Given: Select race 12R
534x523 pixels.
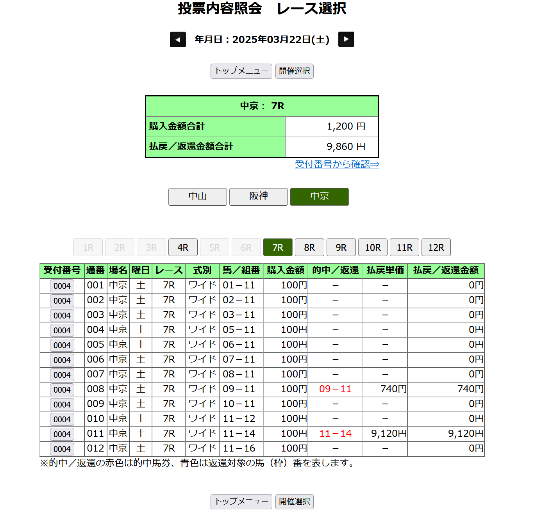Looking at the screenshot, I should pos(436,247).
